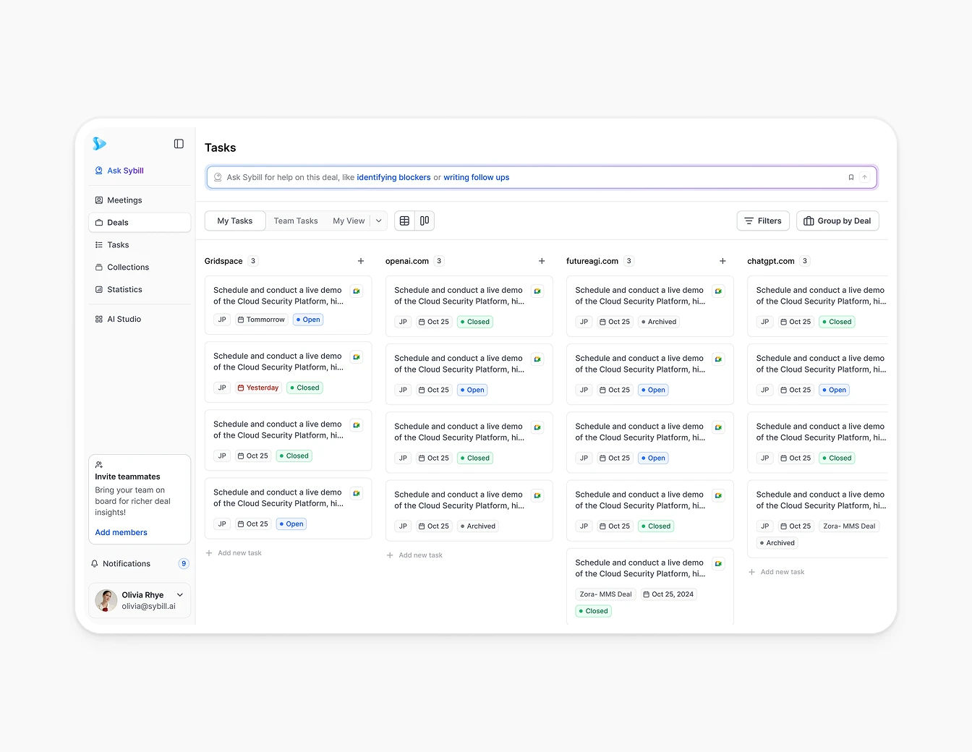This screenshot has height=752, width=972.
Task: Click the bookmark icon in the Sybill search bar
Action: (851, 177)
